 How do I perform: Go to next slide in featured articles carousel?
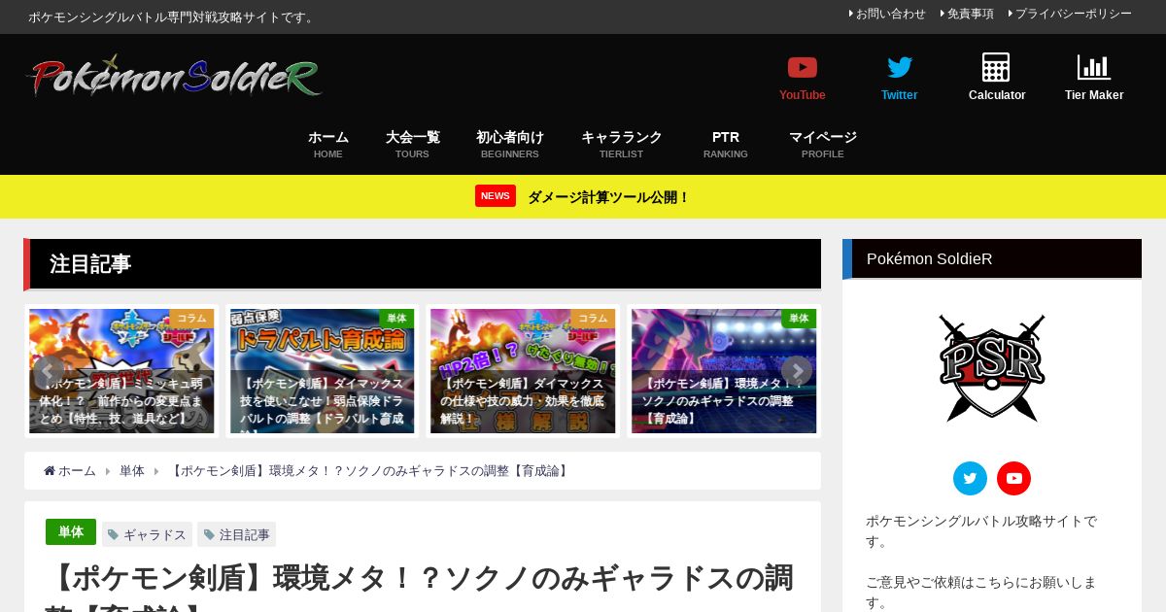797,371
